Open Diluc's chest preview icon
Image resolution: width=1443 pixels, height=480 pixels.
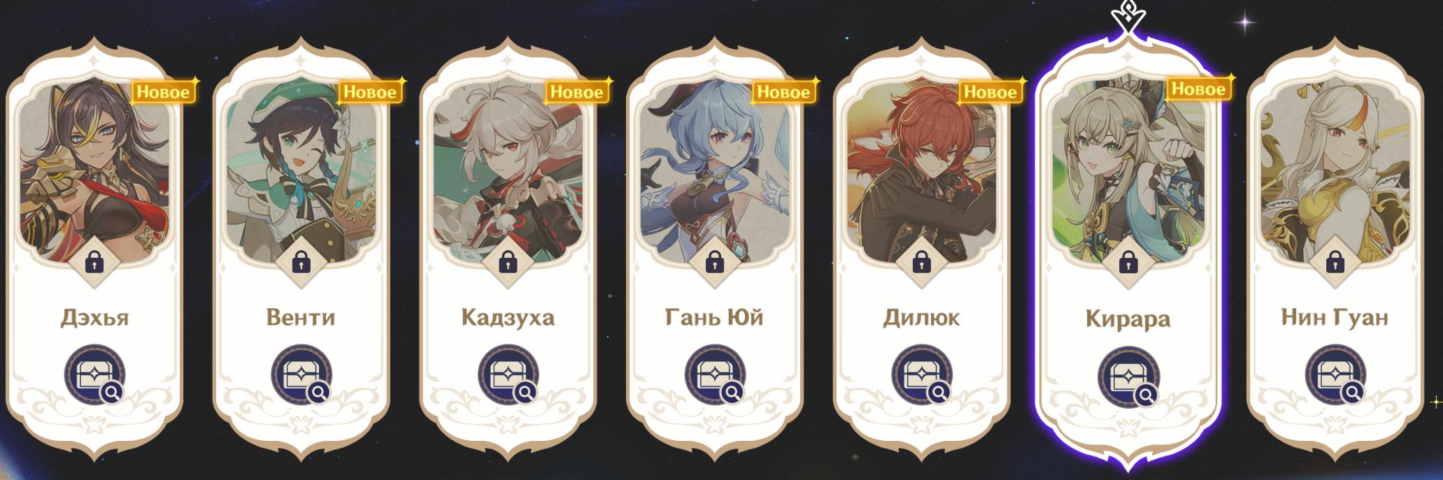point(922,375)
